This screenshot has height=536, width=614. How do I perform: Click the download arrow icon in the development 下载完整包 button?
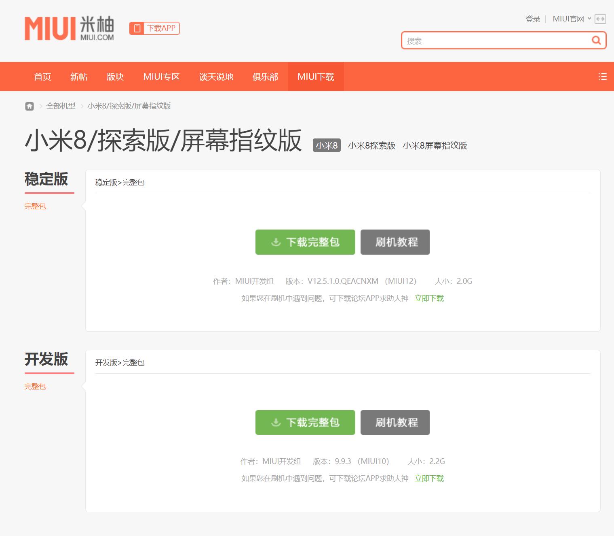(275, 422)
